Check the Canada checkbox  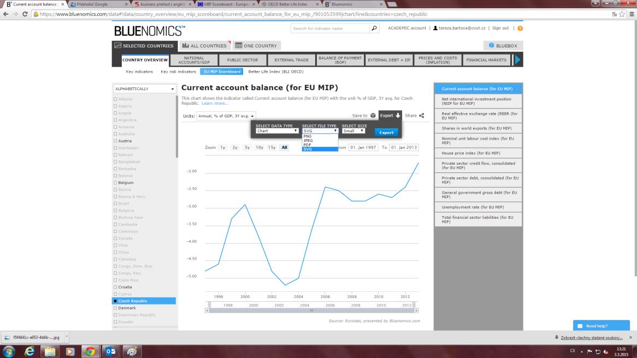pos(115,238)
